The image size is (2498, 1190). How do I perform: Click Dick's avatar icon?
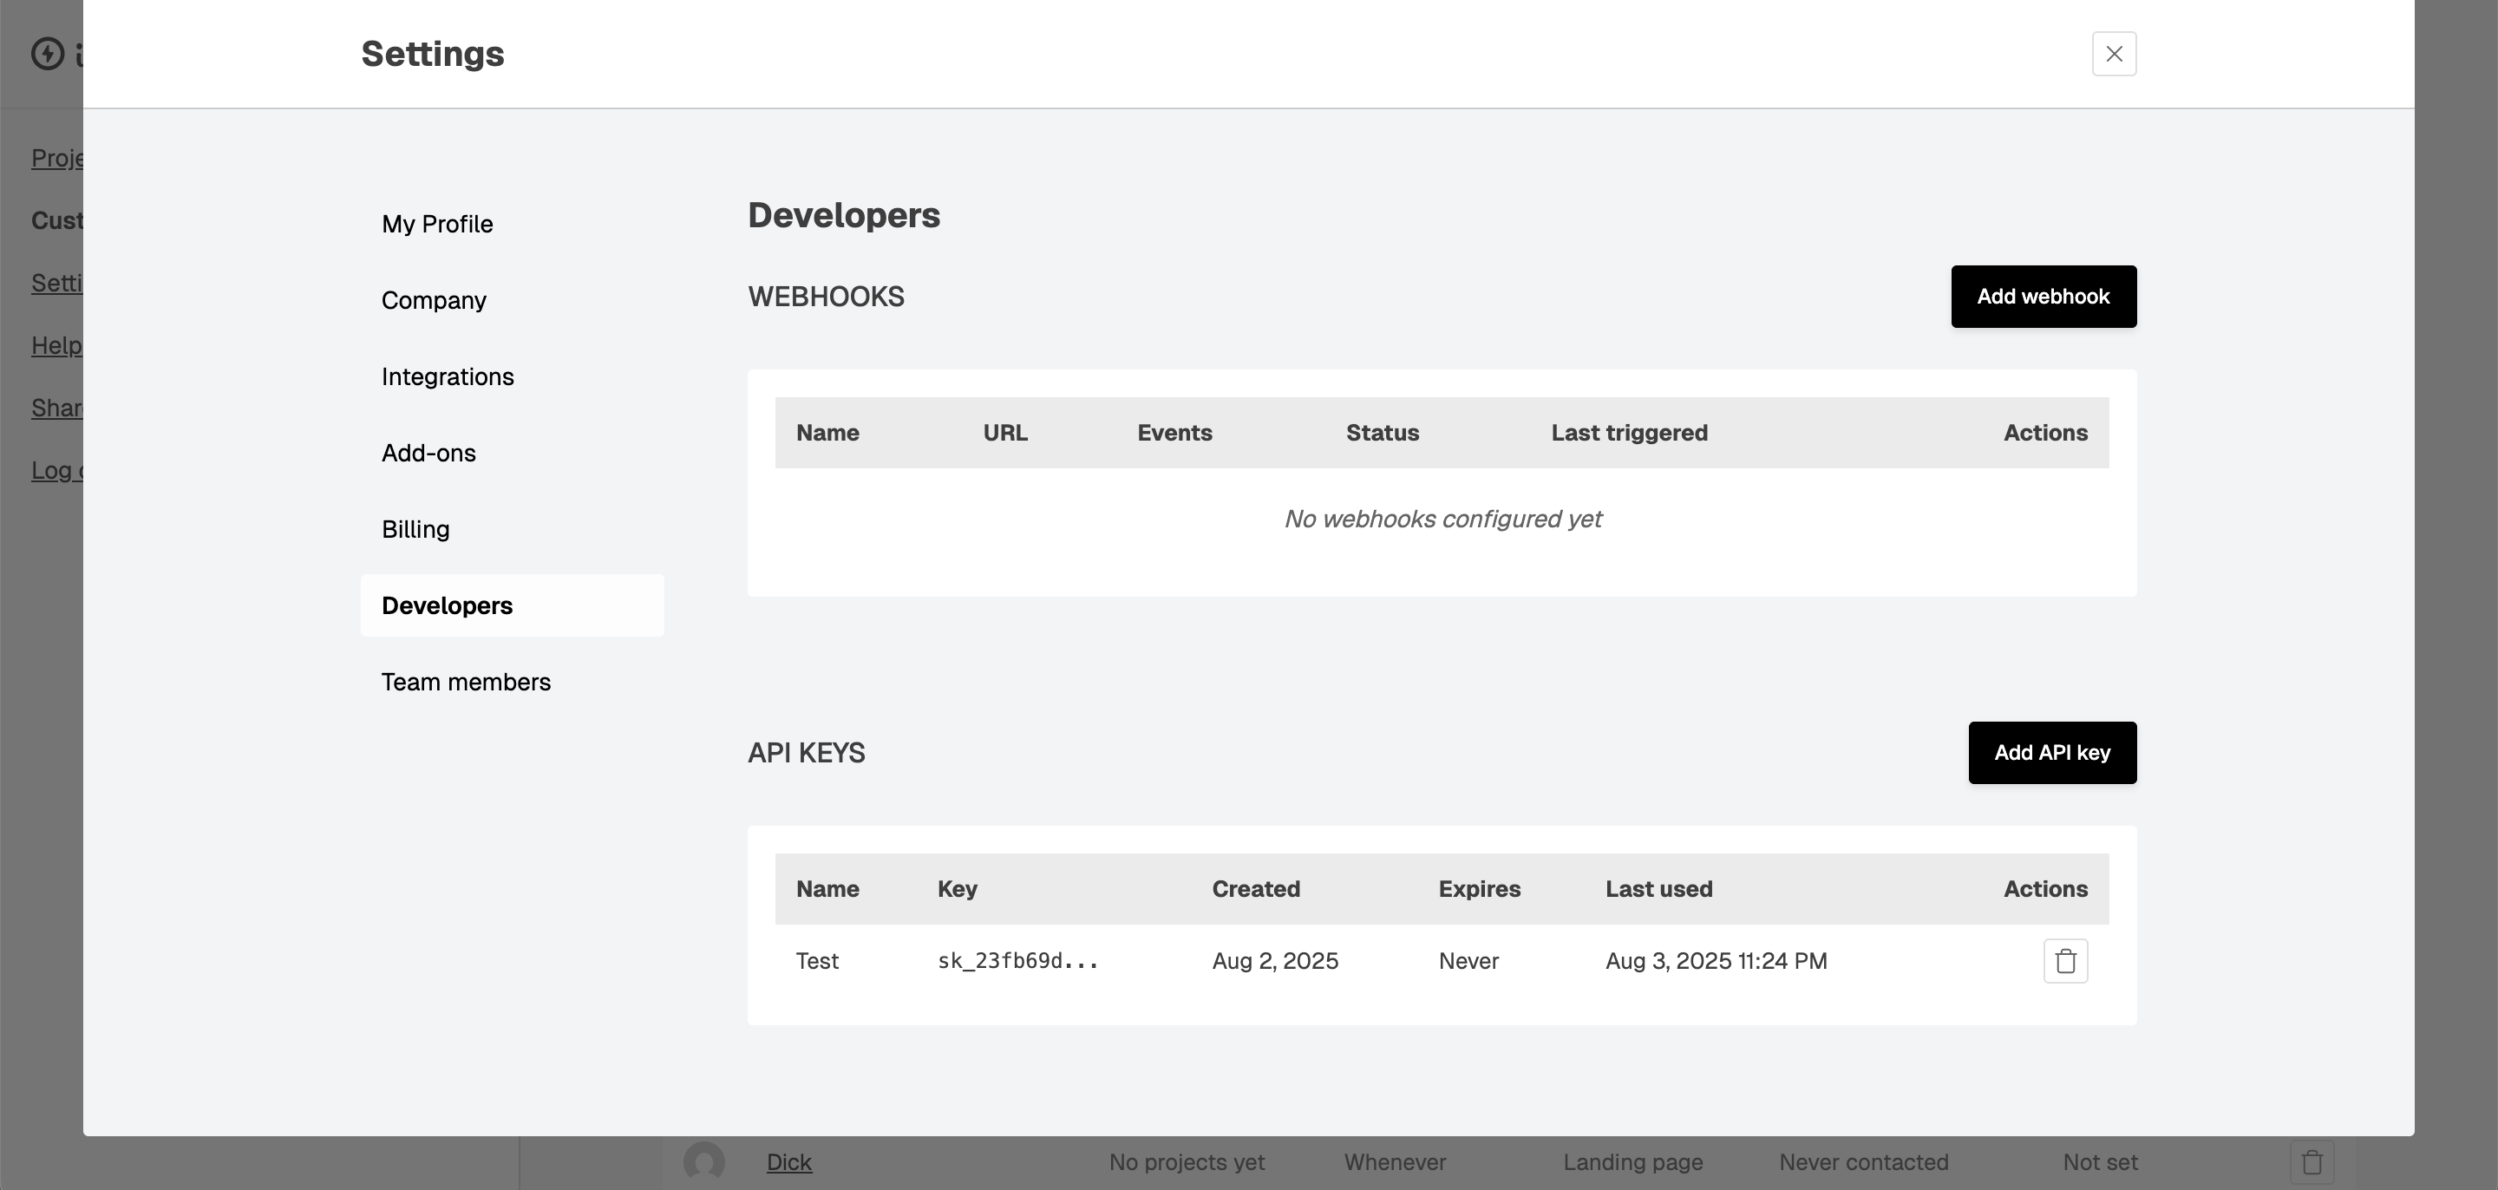pyautogui.click(x=704, y=1162)
